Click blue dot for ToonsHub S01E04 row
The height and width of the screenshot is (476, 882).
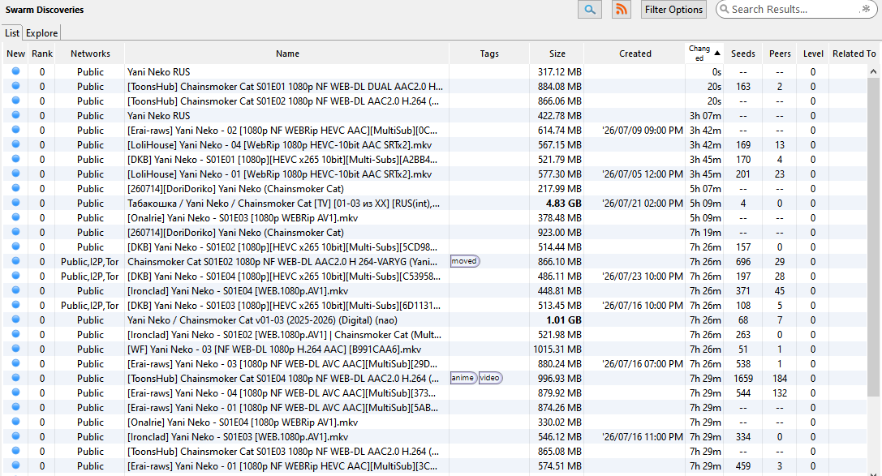point(15,378)
